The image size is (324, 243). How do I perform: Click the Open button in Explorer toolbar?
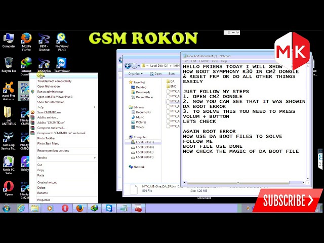[x=156, y=74]
